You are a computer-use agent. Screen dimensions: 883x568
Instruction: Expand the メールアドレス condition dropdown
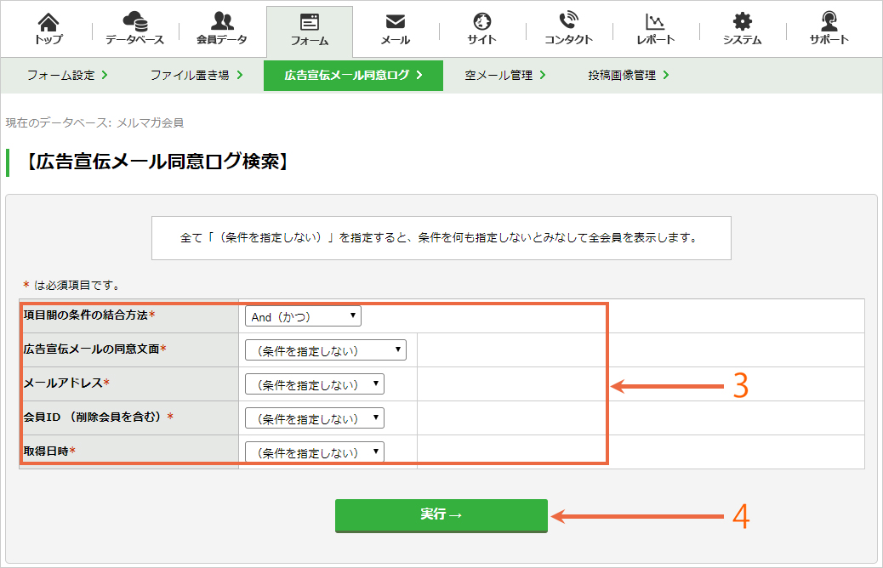314,384
